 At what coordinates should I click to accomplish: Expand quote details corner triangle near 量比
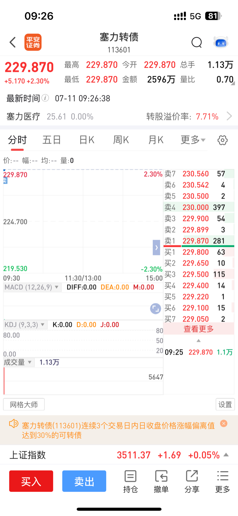click(x=233, y=83)
